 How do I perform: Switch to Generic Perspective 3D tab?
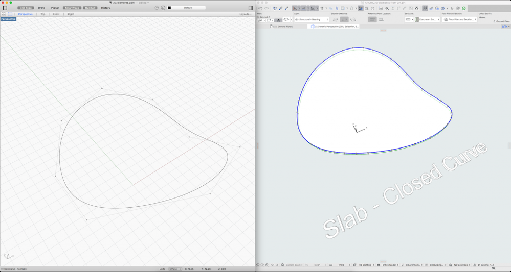[x=335, y=27]
